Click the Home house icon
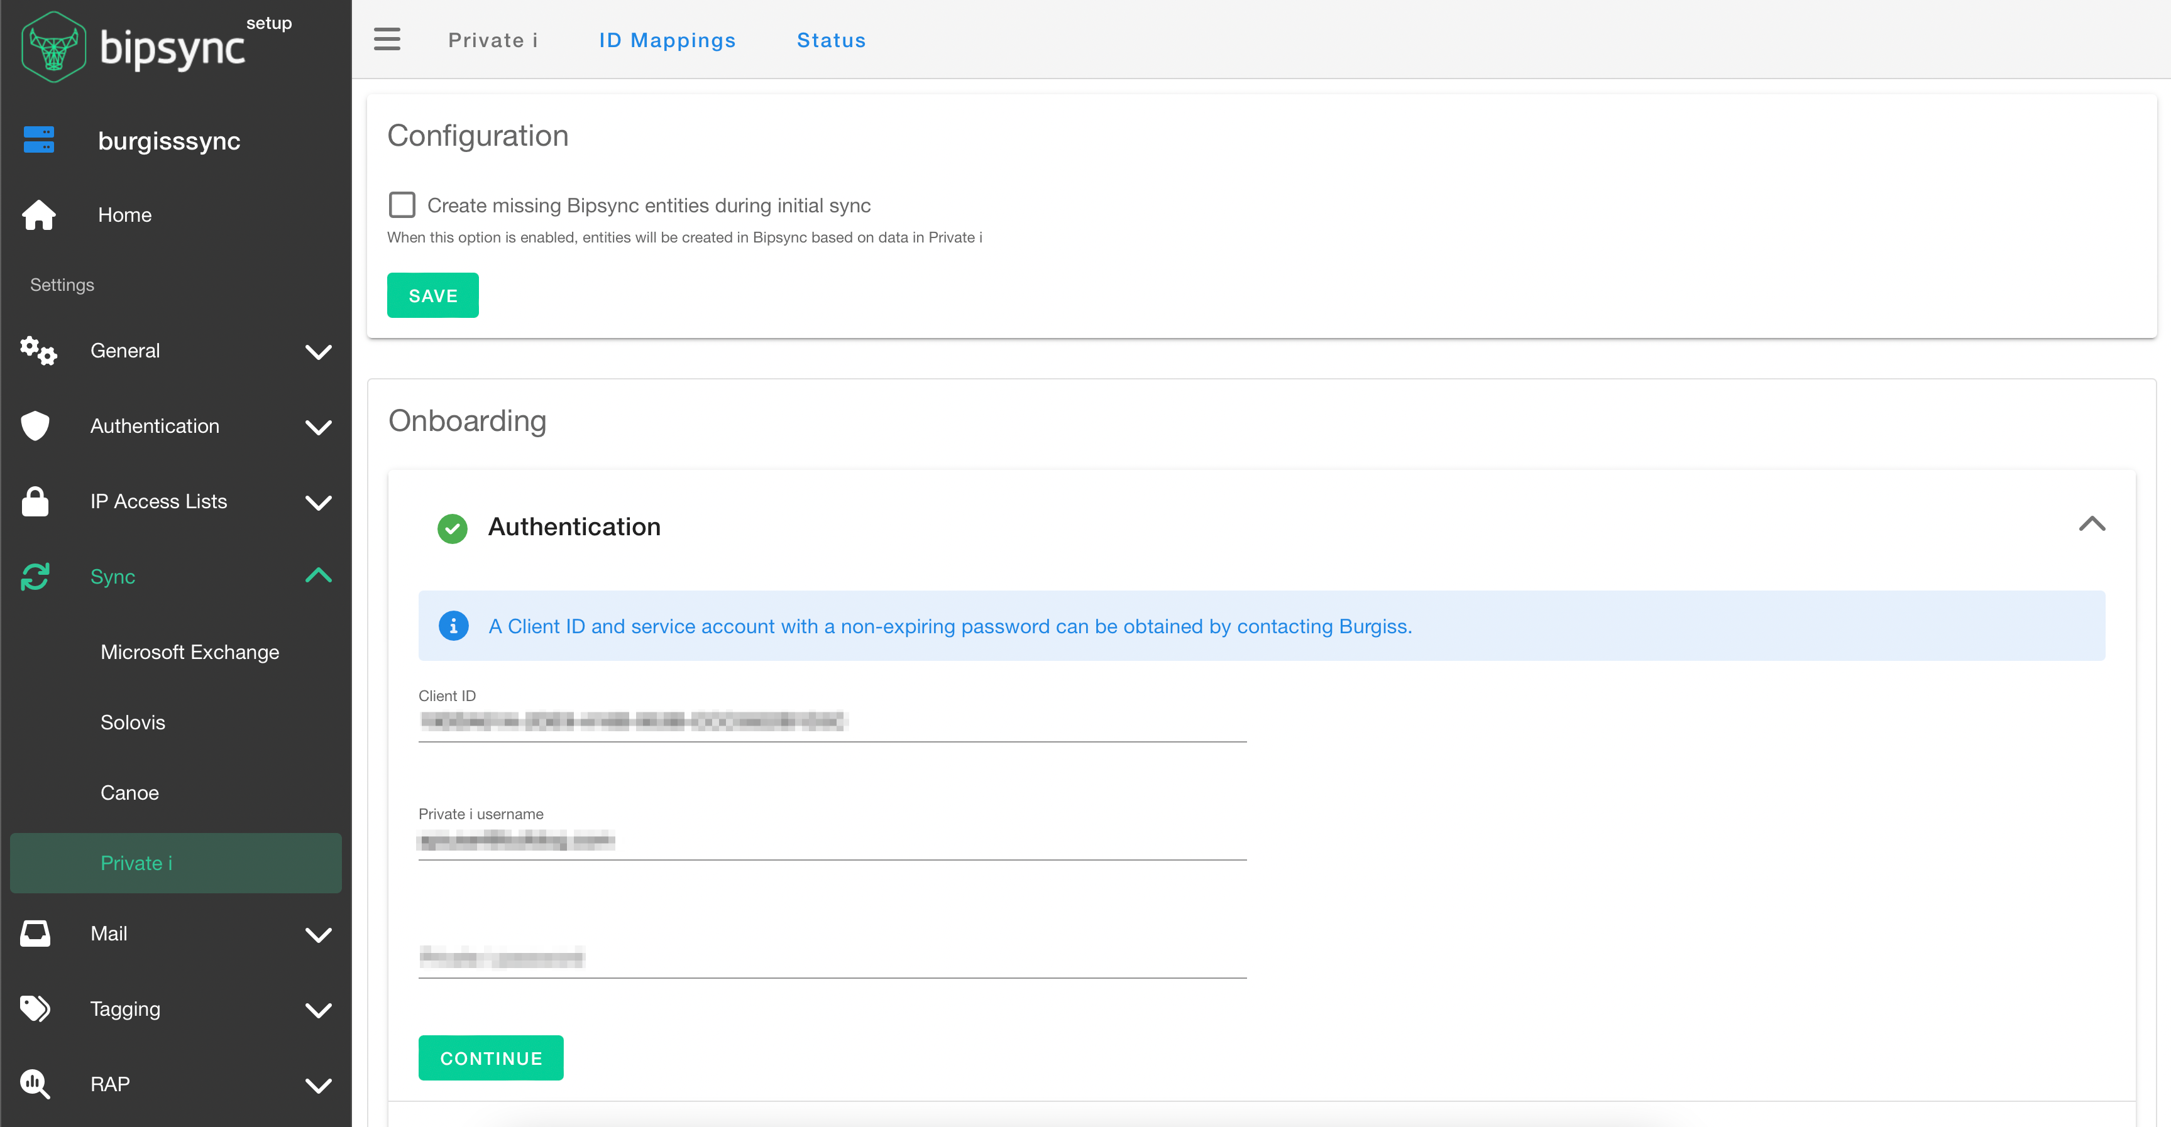Image resolution: width=2171 pixels, height=1127 pixels. point(39,215)
